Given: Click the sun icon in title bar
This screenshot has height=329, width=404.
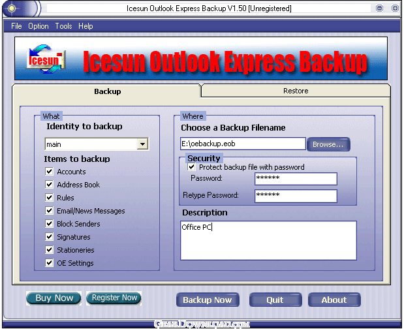Looking at the screenshot, I should (x=12, y=8).
